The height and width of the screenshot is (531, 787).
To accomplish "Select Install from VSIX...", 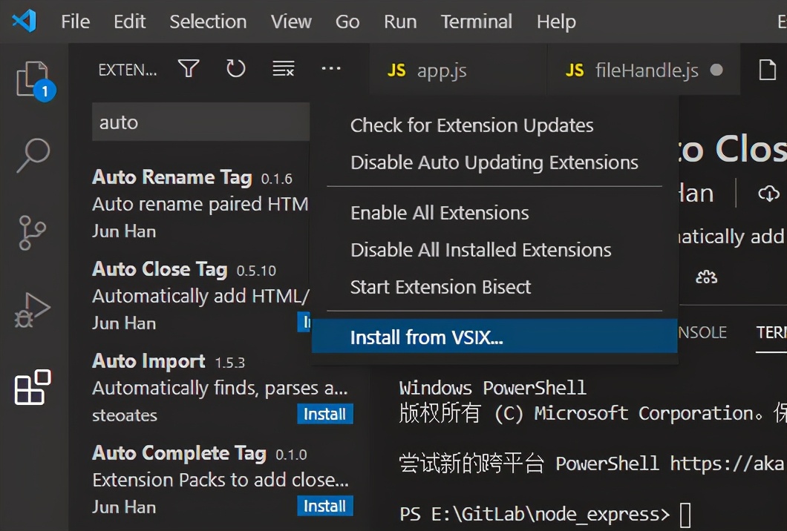I will [427, 337].
